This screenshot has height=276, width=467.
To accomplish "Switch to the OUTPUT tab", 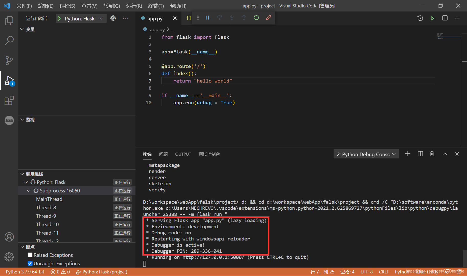I will point(183,154).
